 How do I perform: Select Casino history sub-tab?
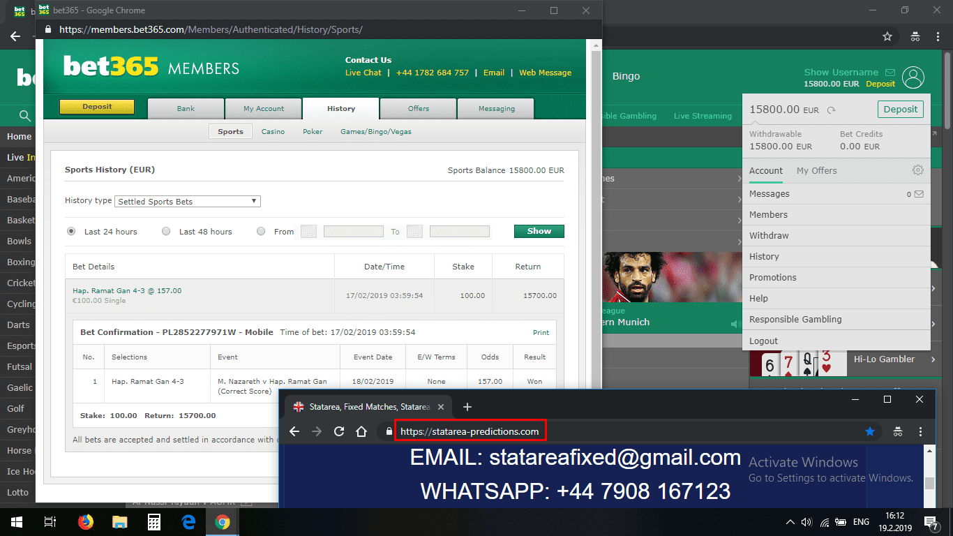[x=273, y=131]
